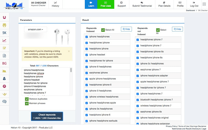Open Testimonials and Results Disclosure link
The width and height of the screenshot is (208, 130).
tap(186, 129)
